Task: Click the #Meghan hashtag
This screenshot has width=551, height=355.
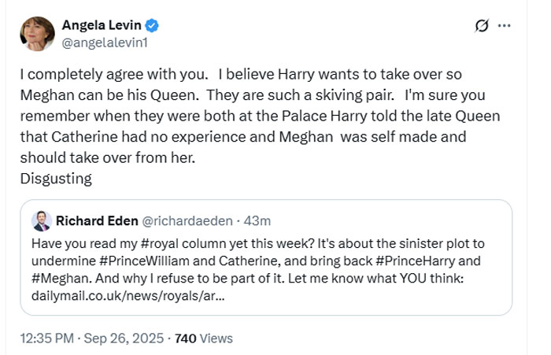Action: click(x=62, y=279)
